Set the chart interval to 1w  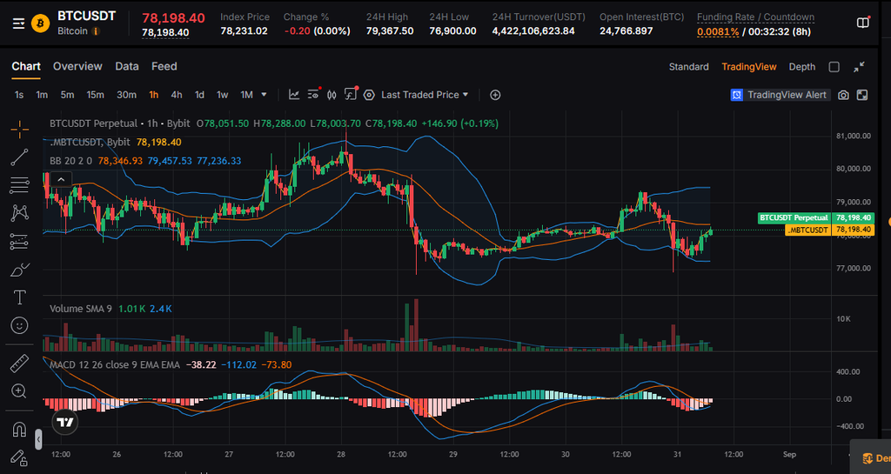222,95
